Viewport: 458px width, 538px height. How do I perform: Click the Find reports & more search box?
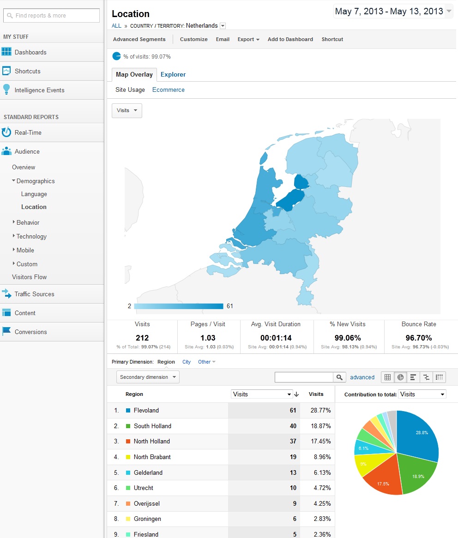(52, 16)
